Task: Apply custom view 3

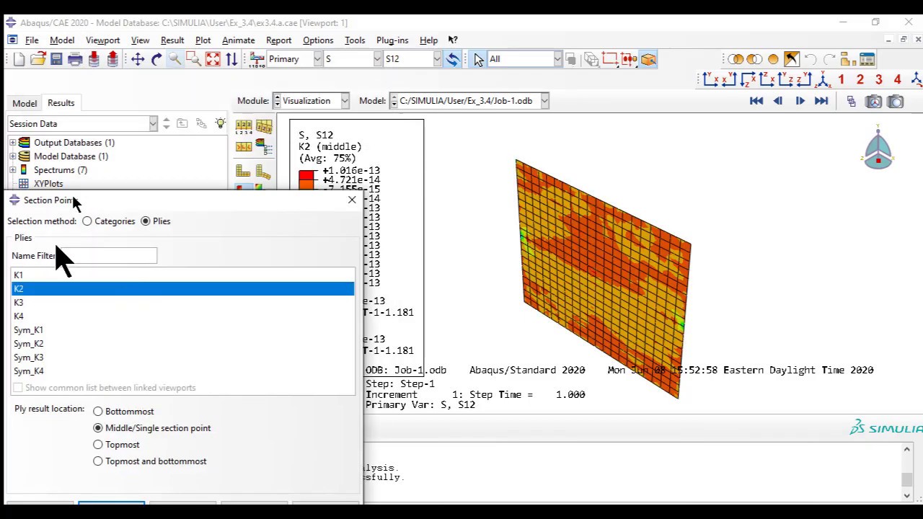Action: [x=879, y=79]
